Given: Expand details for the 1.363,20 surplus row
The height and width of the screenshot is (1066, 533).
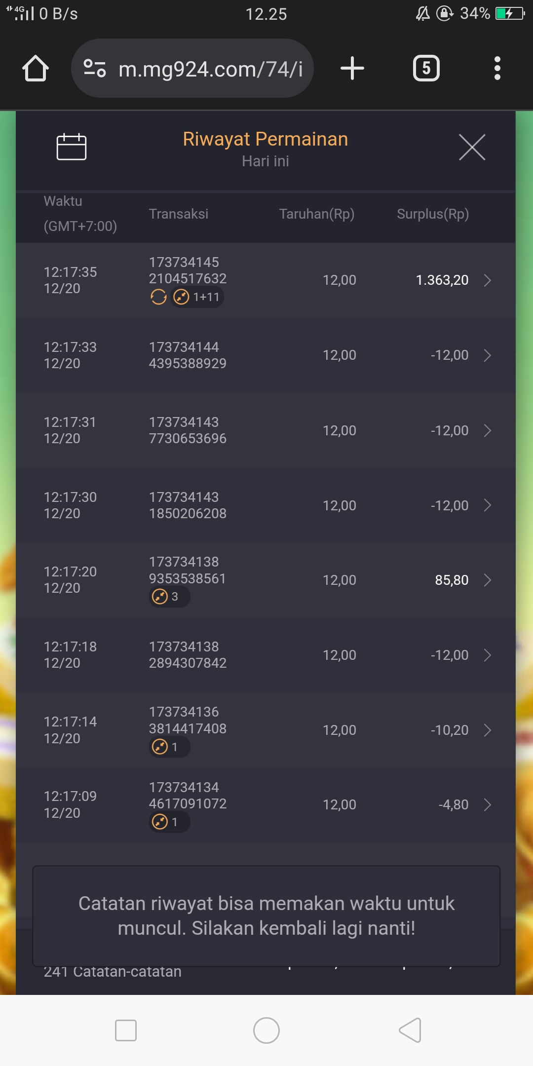Looking at the screenshot, I should [488, 280].
